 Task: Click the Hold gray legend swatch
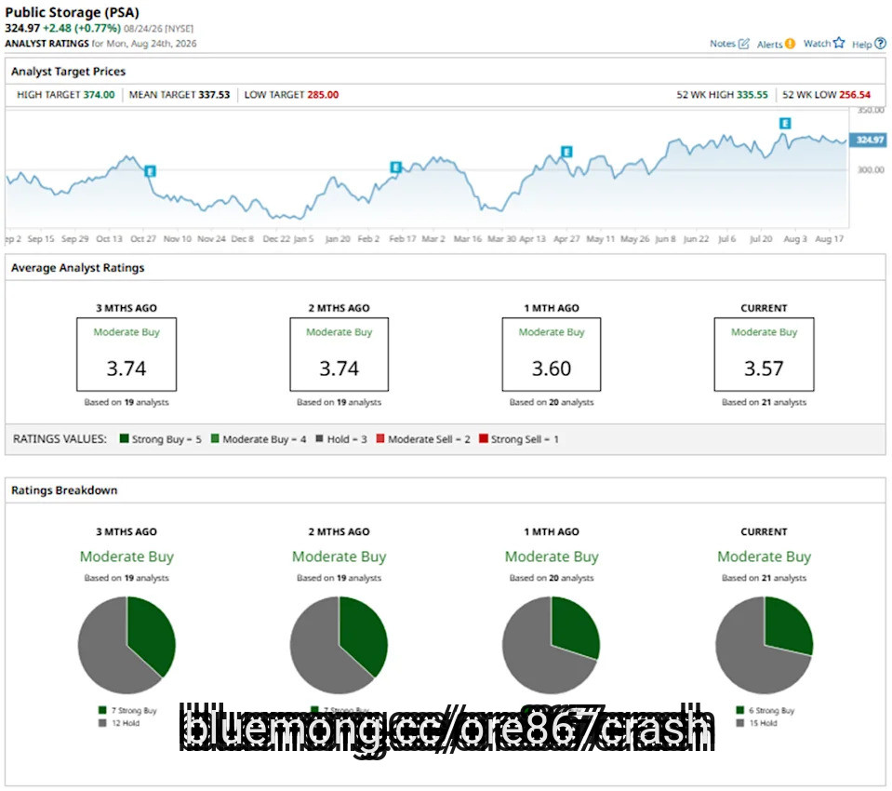[x=319, y=438]
